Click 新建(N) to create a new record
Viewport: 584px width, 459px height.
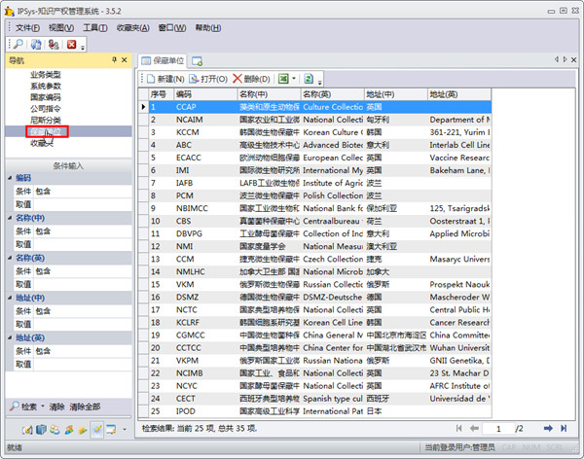tap(165, 79)
